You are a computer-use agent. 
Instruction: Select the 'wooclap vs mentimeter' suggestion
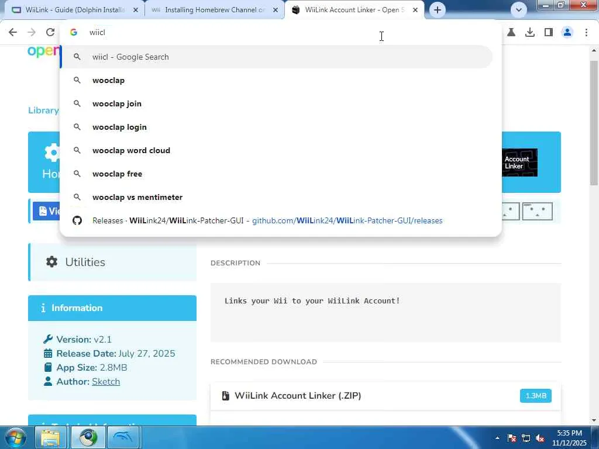[277, 197]
